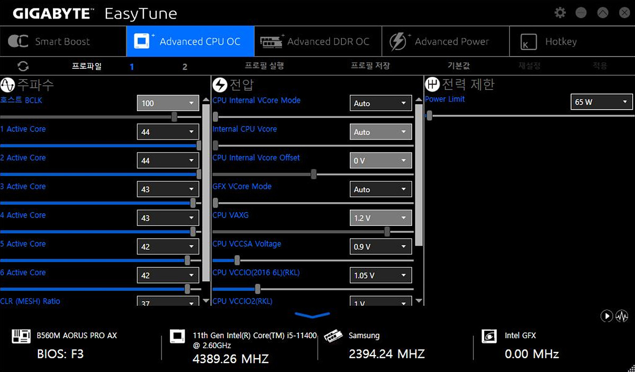Click the CPU VAXG slider handle
Image resolution: width=635 pixels, height=372 pixels.
(x=387, y=231)
